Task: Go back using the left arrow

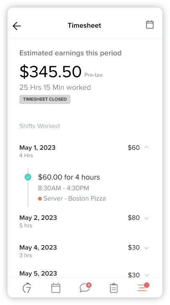Action: (x=17, y=26)
